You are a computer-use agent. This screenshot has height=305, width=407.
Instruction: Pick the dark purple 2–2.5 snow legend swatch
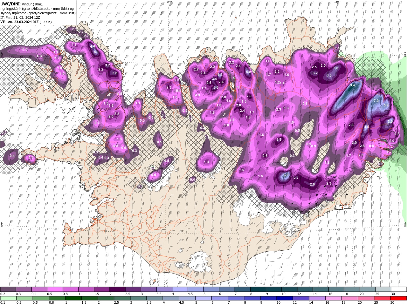point(117,289)
